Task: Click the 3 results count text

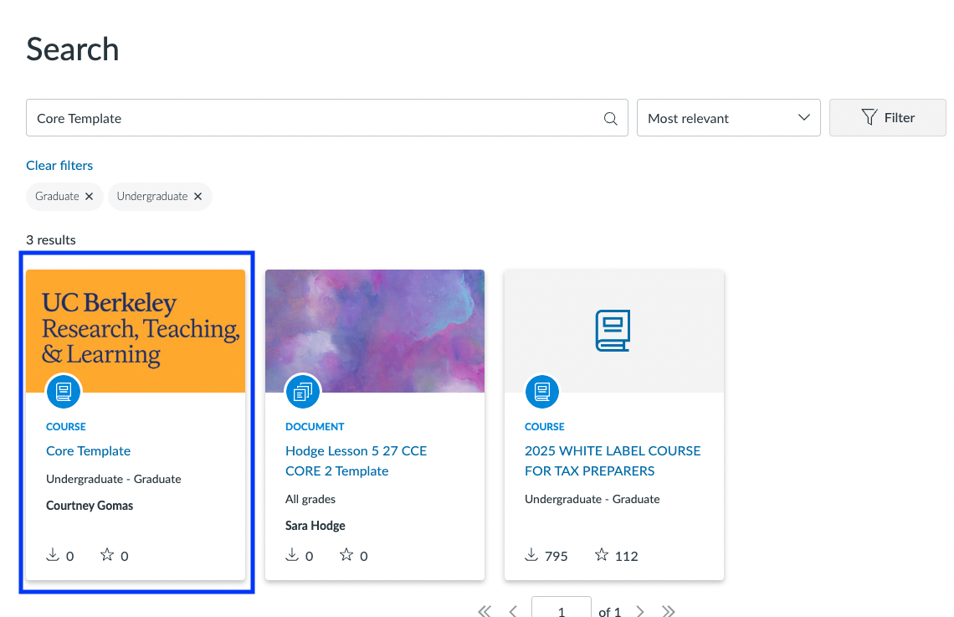Action: pos(51,239)
